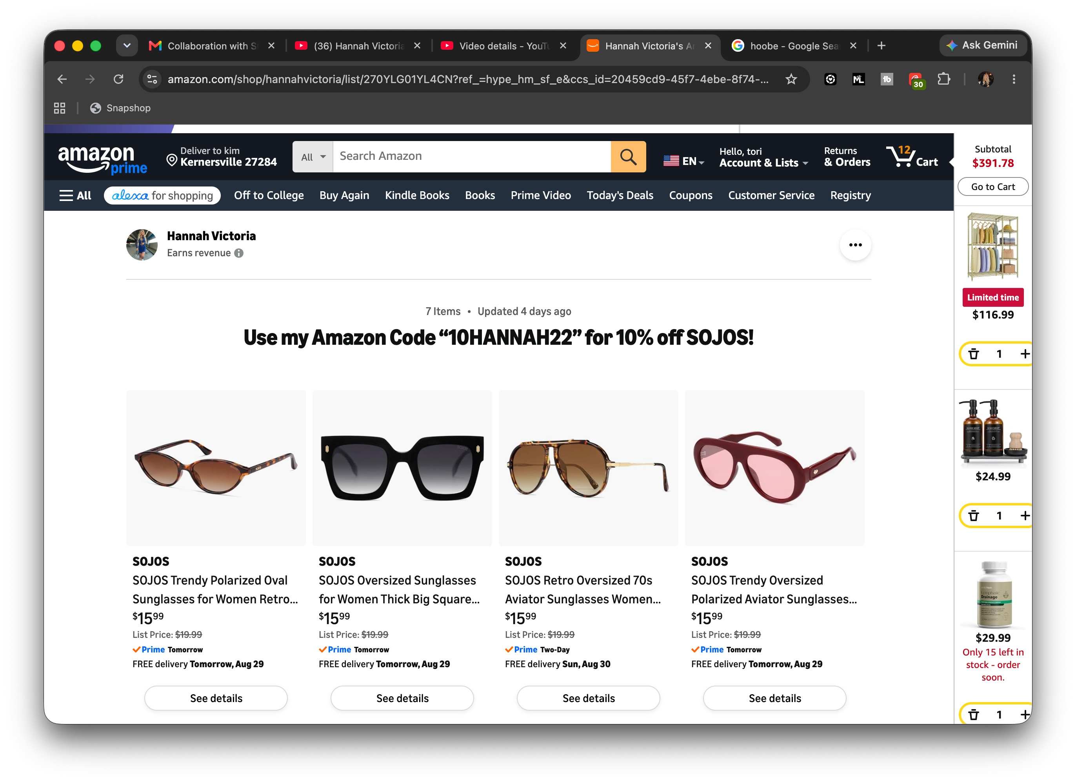
Task: Switch to the (36) Hannah Victoria YouTube tab
Action: pyautogui.click(x=357, y=46)
